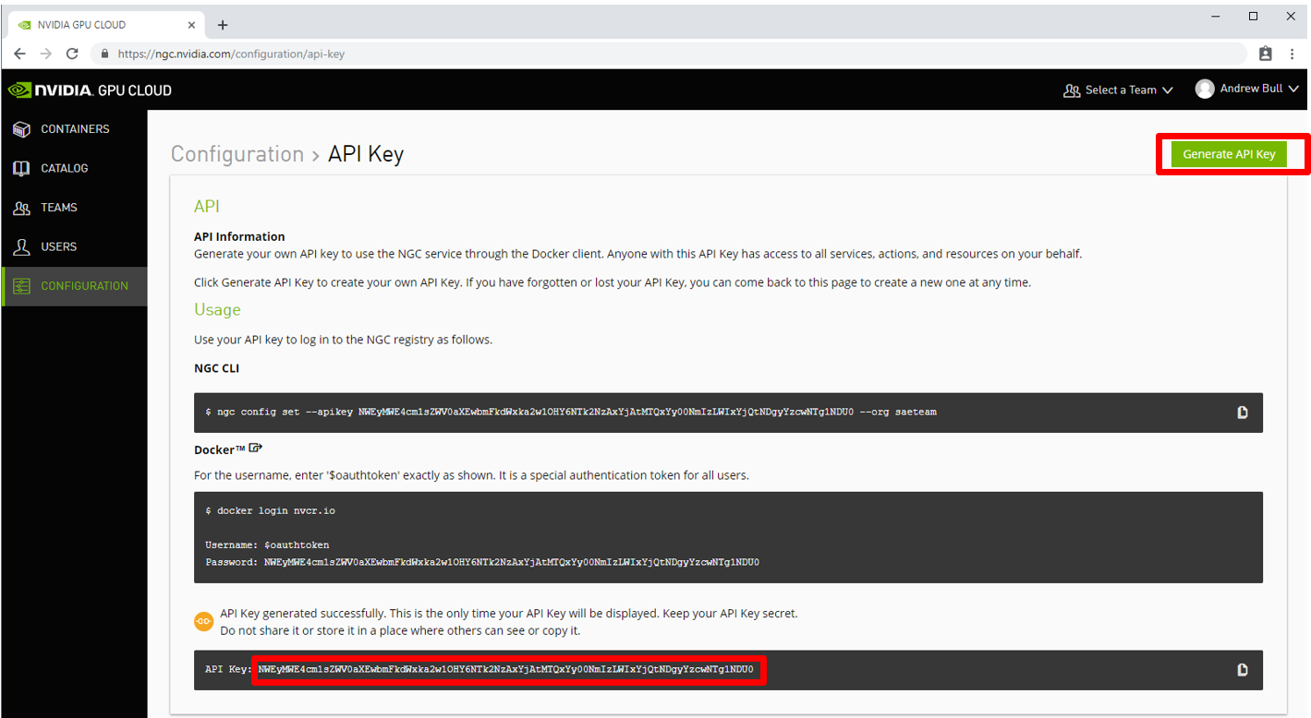Image resolution: width=1311 pixels, height=718 pixels.
Task: Click the browser profile extension icon
Action: coord(1265,54)
